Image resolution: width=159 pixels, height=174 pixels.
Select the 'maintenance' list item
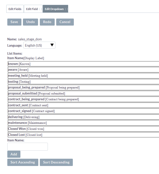27,123
